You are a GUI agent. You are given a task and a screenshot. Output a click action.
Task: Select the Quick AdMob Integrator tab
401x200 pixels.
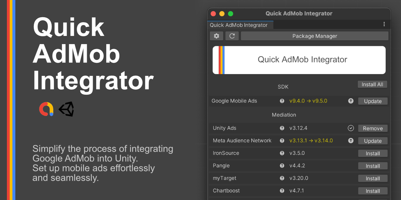click(239, 25)
